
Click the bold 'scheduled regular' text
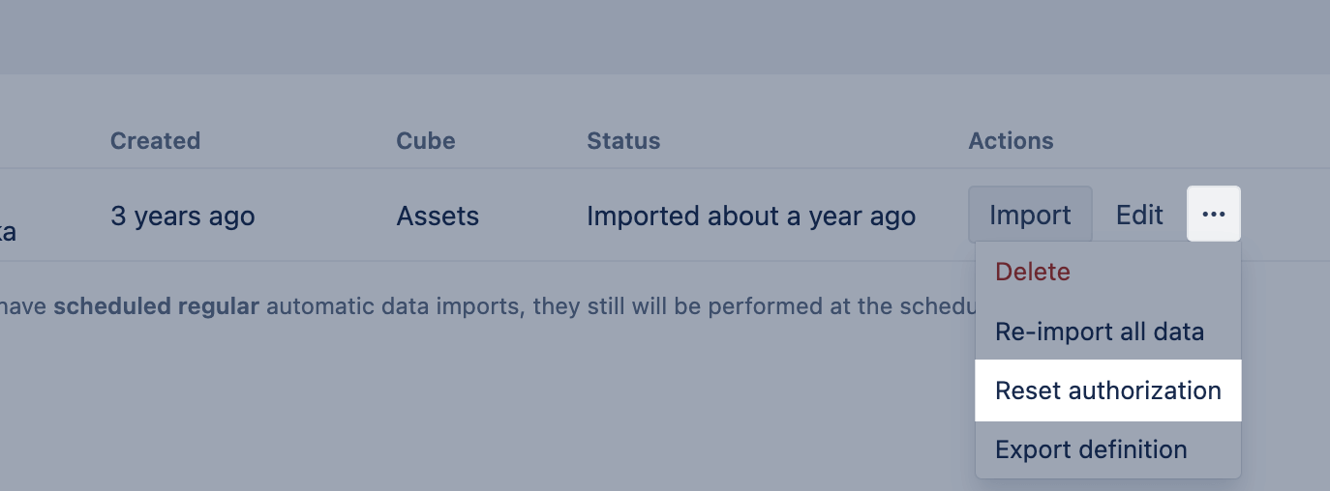point(156,307)
